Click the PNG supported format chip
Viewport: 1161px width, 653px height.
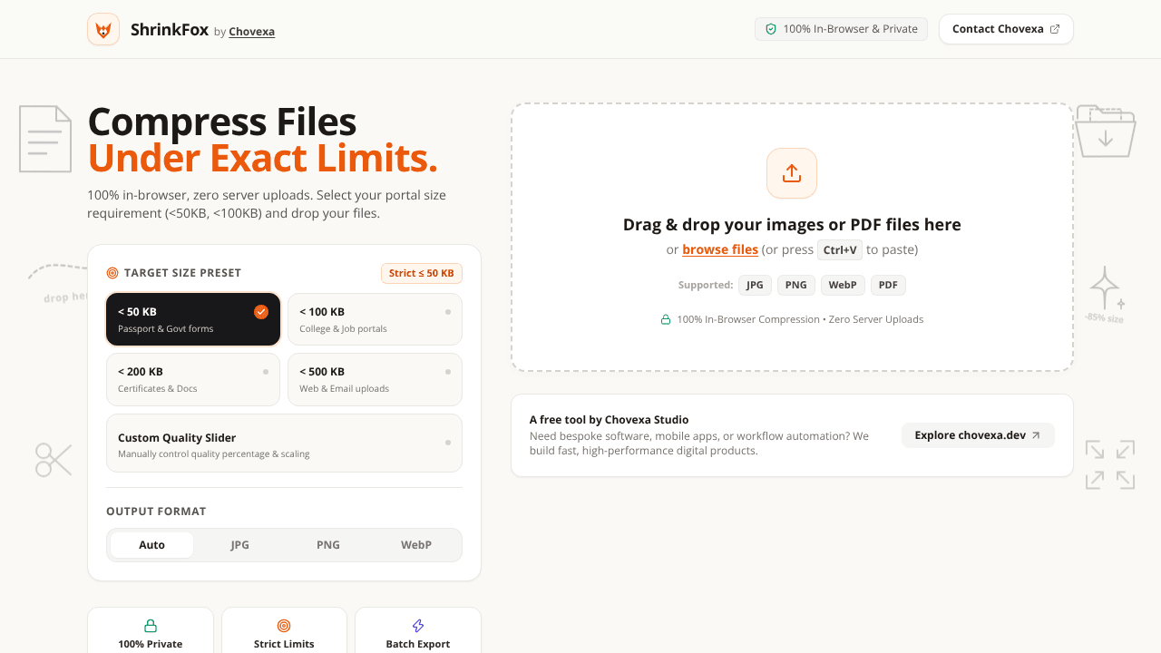[795, 285]
